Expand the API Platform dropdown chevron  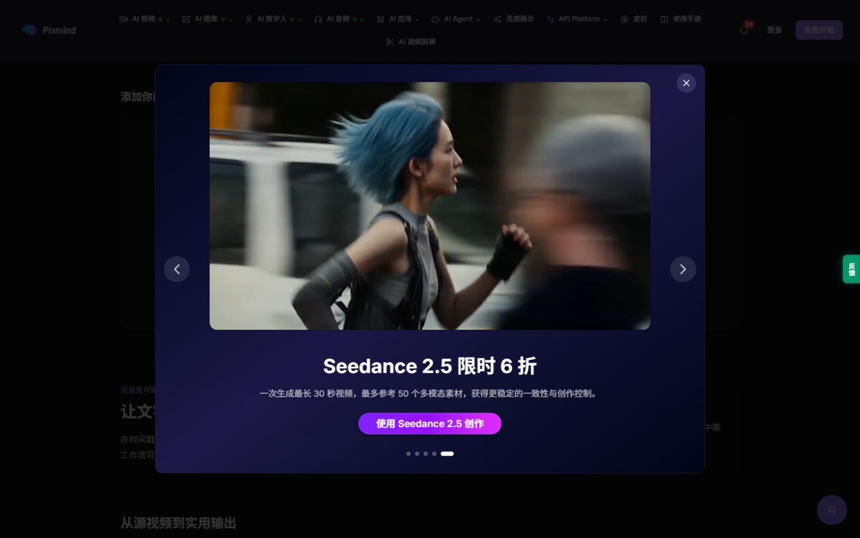click(605, 20)
